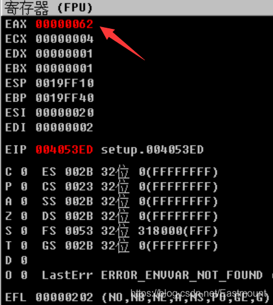The image size is (273, 305).
Task: Select the EDX register value
Action: click(65, 53)
